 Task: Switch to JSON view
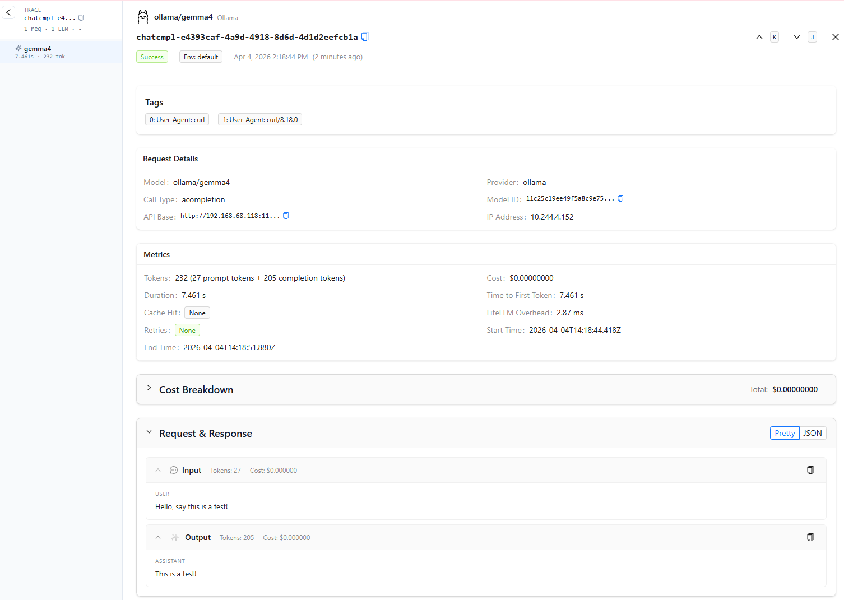coord(813,434)
